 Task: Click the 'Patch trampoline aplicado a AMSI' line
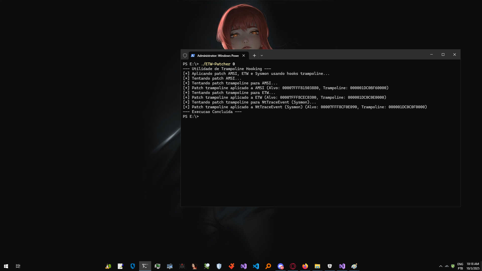tap(286, 88)
